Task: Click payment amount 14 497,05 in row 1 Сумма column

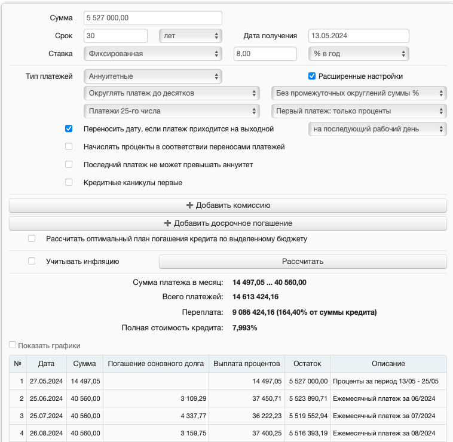Action: click(x=85, y=381)
